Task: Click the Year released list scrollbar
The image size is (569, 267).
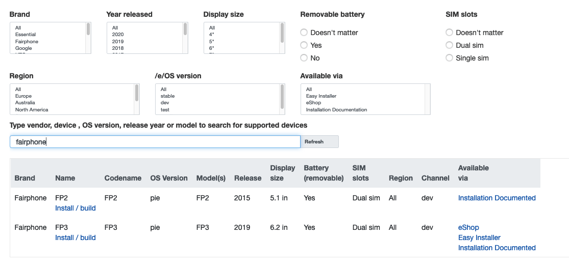Action: click(x=185, y=29)
